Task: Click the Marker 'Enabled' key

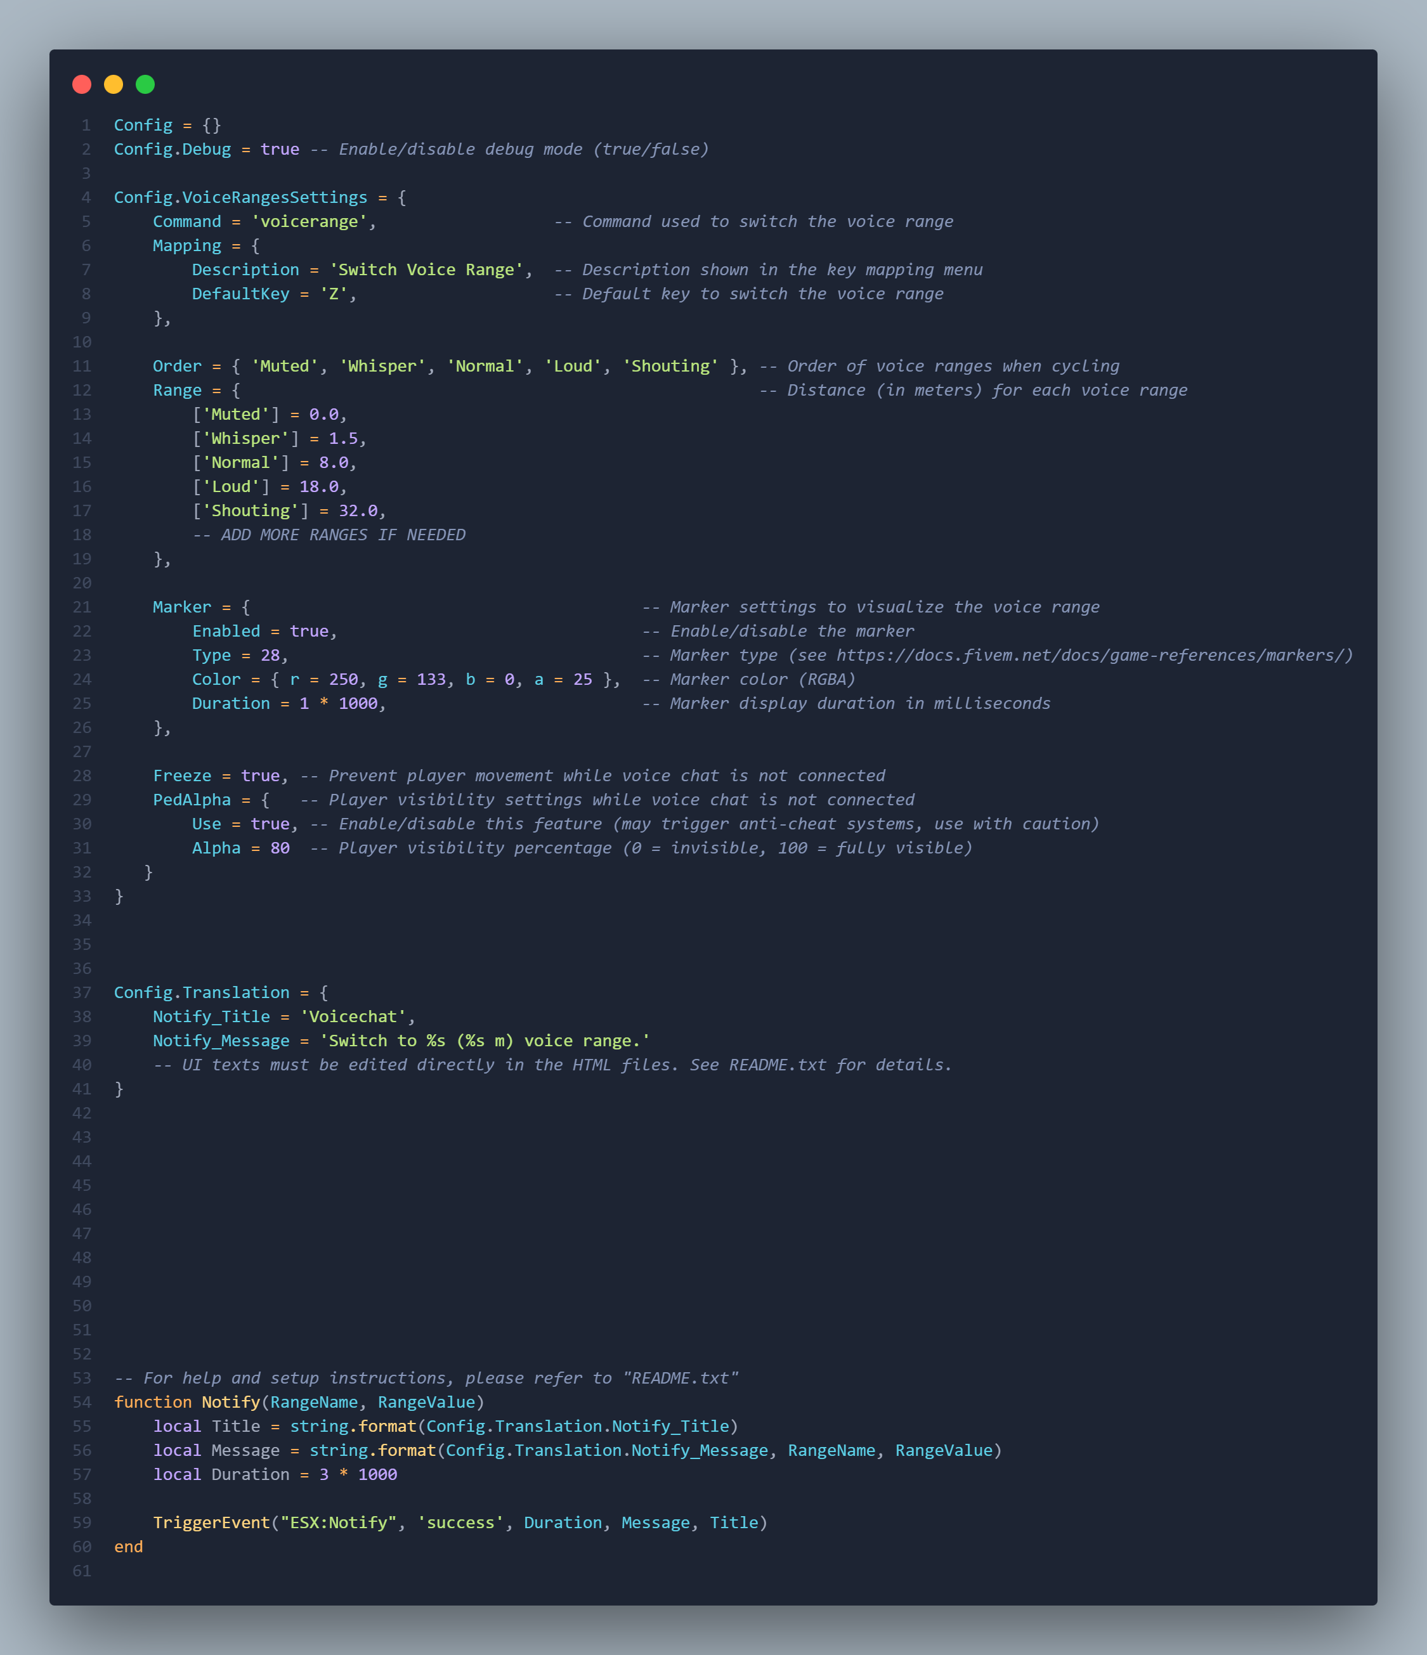Action: pyautogui.click(x=226, y=631)
